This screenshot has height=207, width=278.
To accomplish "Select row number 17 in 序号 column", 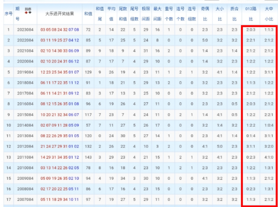I will 8,200.
